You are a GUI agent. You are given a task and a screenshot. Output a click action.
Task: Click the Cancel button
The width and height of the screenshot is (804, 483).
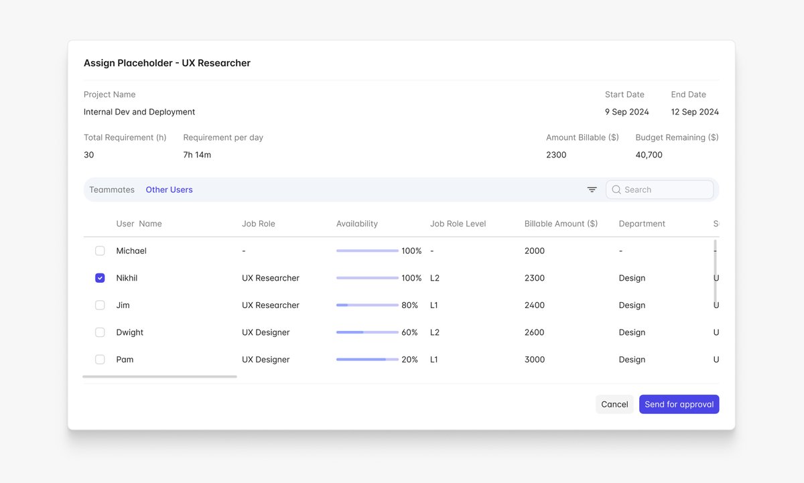tap(614, 404)
